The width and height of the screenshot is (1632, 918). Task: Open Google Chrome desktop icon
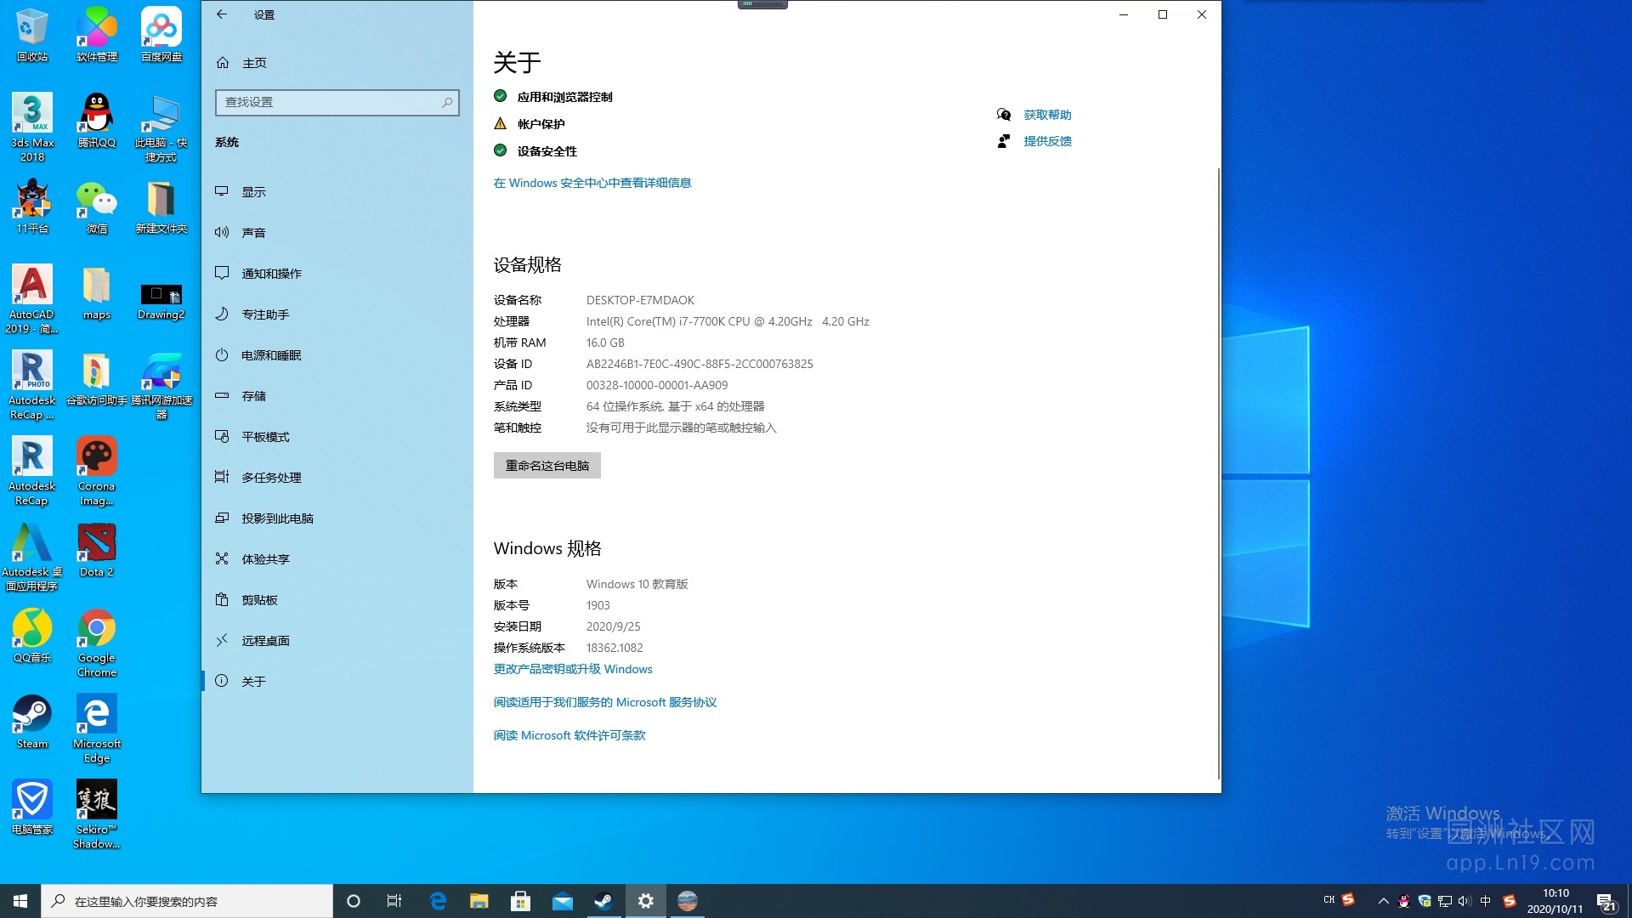pyautogui.click(x=97, y=631)
